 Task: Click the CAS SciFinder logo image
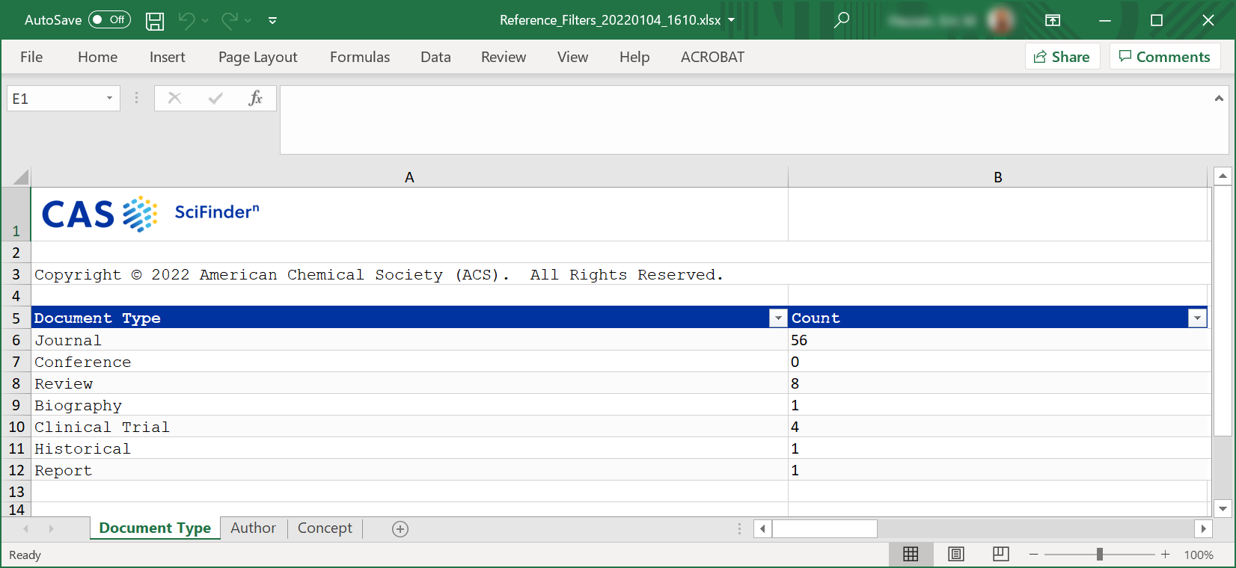pyautogui.click(x=150, y=214)
